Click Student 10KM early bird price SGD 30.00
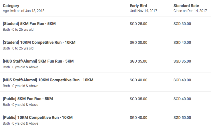The image size is (211, 128). [138, 42]
